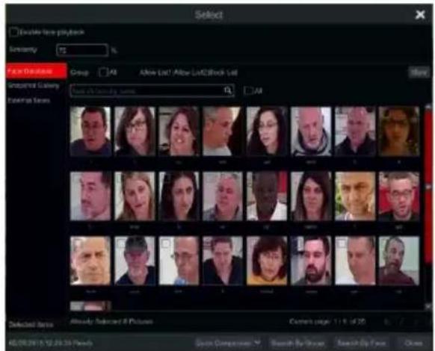Click the Allow List / Block List group text
The image size is (435, 351).
click(x=188, y=72)
